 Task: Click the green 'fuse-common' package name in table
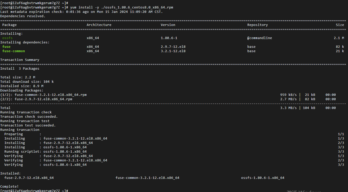14,51
